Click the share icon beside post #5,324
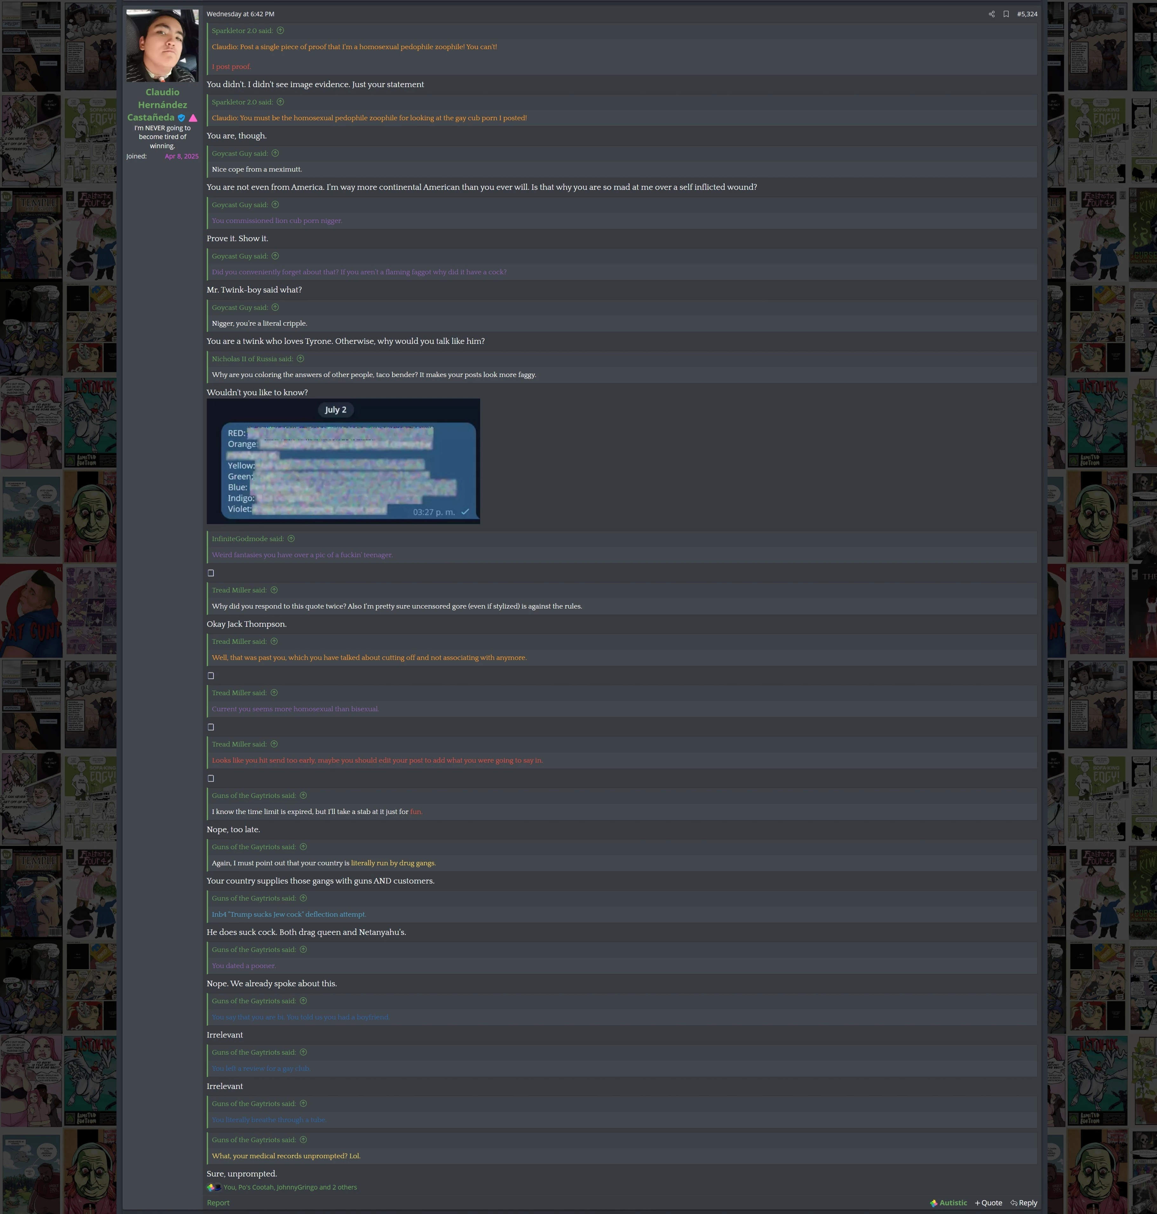The height and width of the screenshot is (1214, 1157). [991, 14]
